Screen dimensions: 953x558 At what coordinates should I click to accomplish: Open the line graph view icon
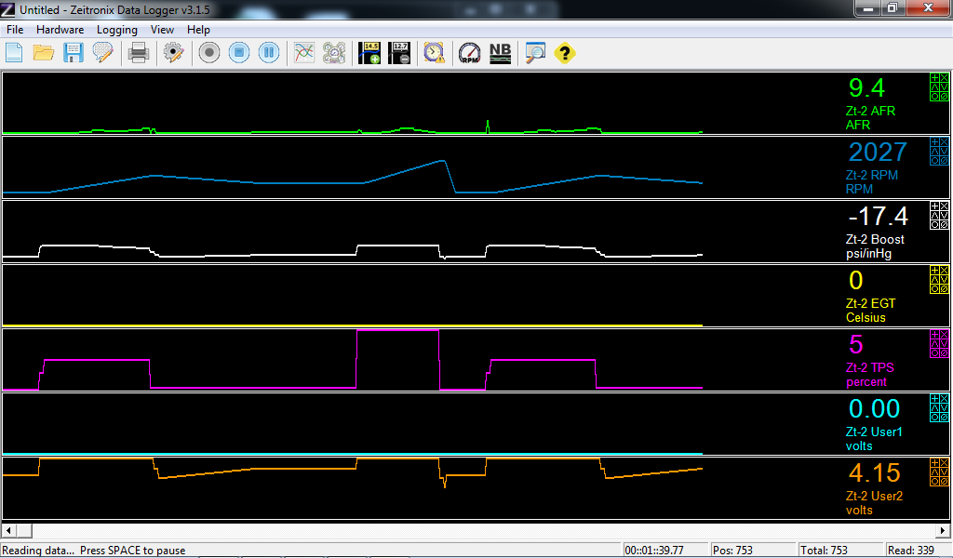303,53
